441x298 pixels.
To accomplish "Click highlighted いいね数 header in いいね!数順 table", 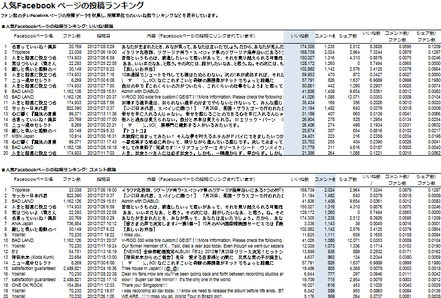I will pos(300,36).
